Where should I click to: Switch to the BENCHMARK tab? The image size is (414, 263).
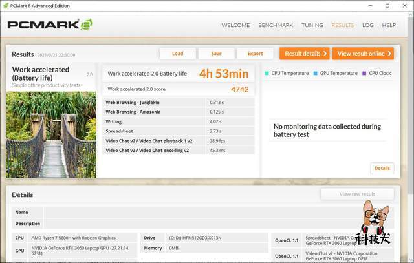(x=276, y=25)
